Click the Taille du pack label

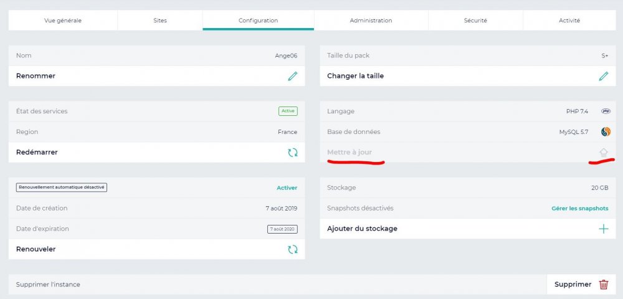pyautogui.click(x=348, y=55)
